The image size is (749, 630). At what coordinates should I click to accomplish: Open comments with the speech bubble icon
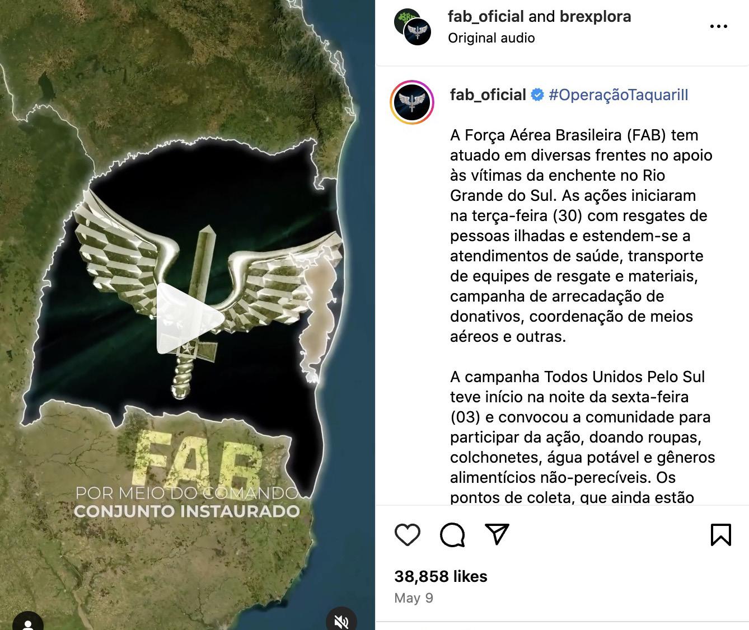coord(452,535)
